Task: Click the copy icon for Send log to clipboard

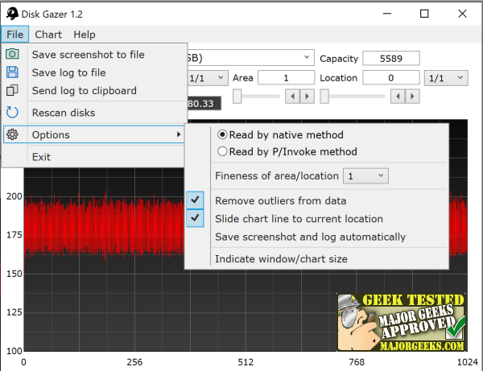Action: click(x=12, y=90)
